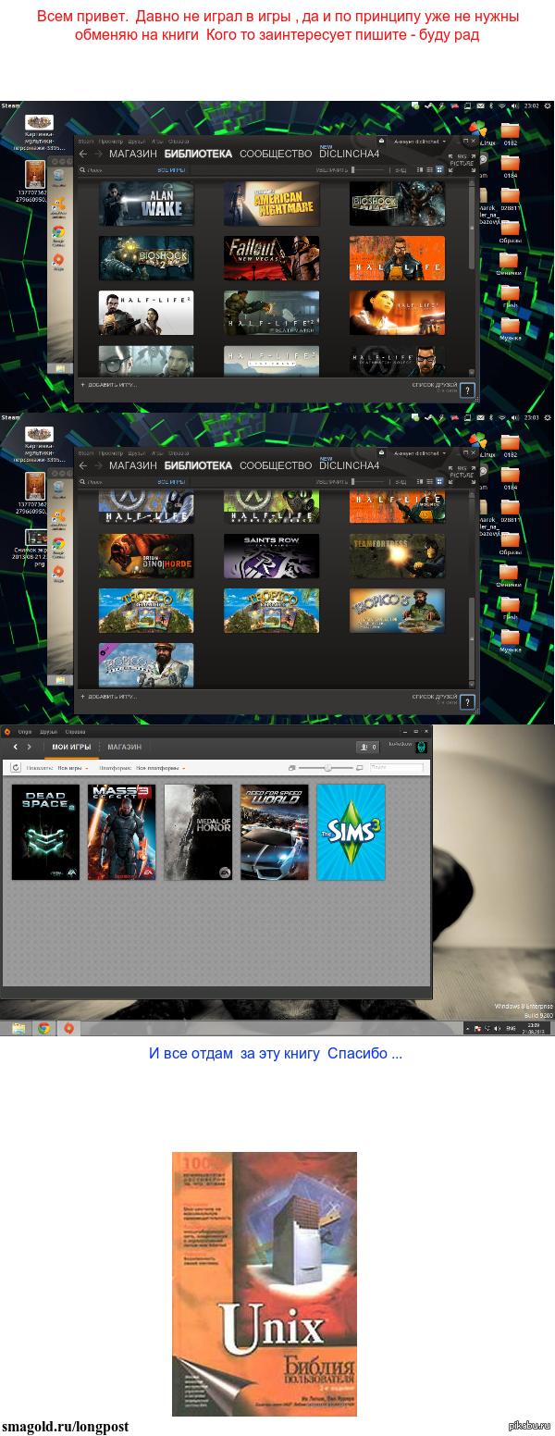Switch to the МАГАЗИН tab in Origin
This screenshot has height=1436, width=555.
pos(124,747)
